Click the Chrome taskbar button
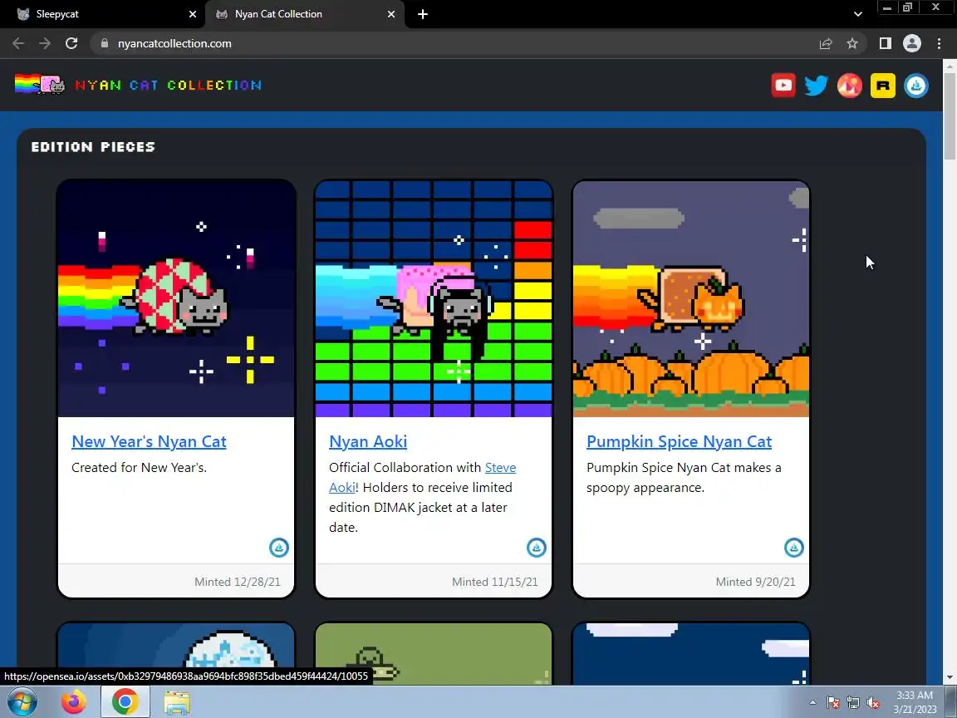The width and height of the screenshot is (957, 718). tap(125, 701)
